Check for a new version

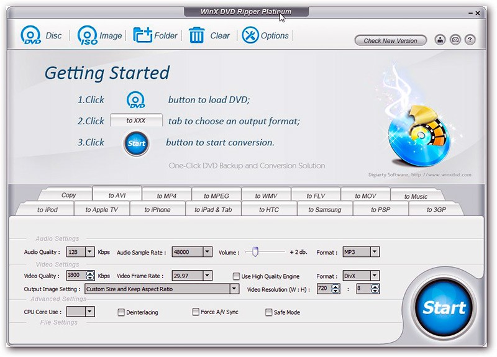click(391, 40)
